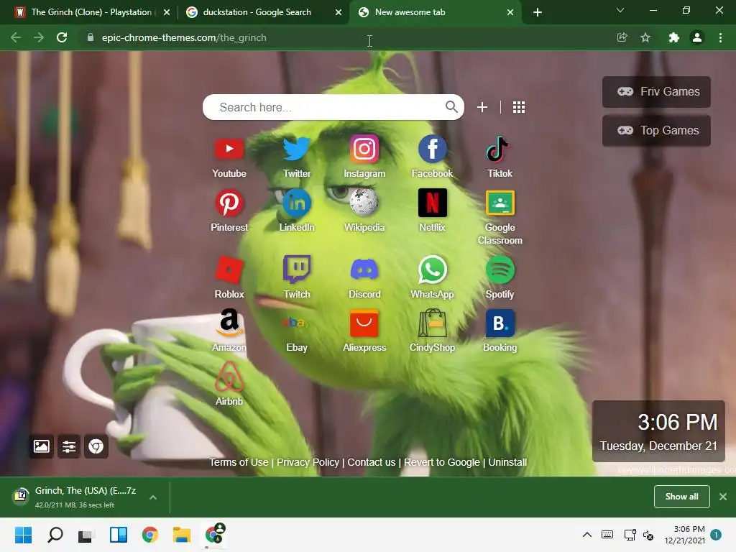This screenshot has width=736, height=552.
Task: Follow the Contact us link
Action: 372,462
